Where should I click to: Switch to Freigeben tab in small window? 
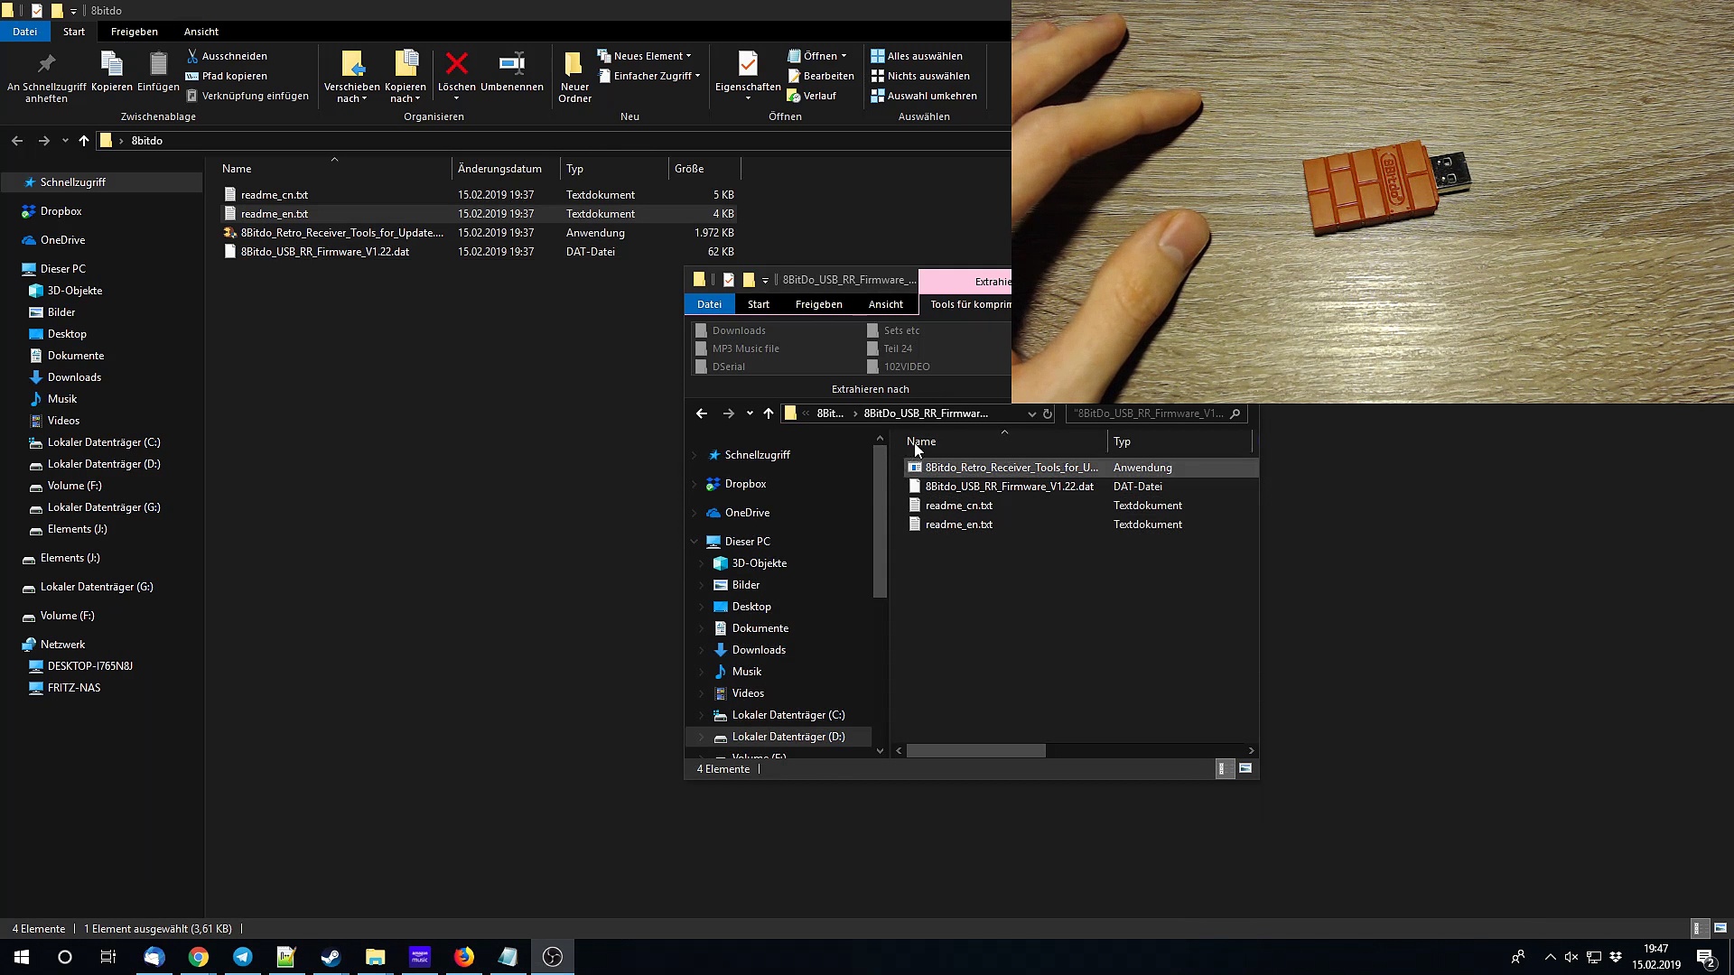point(818,304)
